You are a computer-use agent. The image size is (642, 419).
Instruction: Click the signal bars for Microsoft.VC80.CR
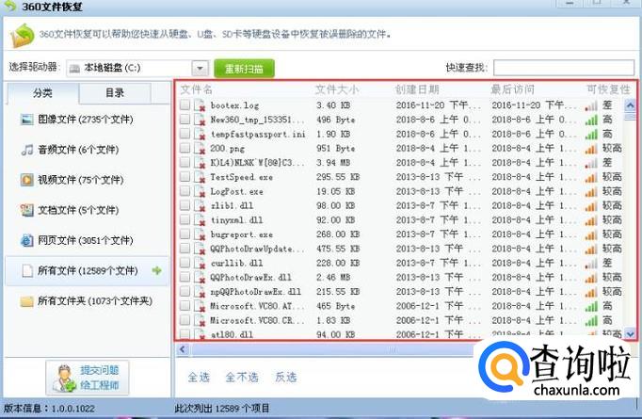pyautogui.click(x=591, y=321)
